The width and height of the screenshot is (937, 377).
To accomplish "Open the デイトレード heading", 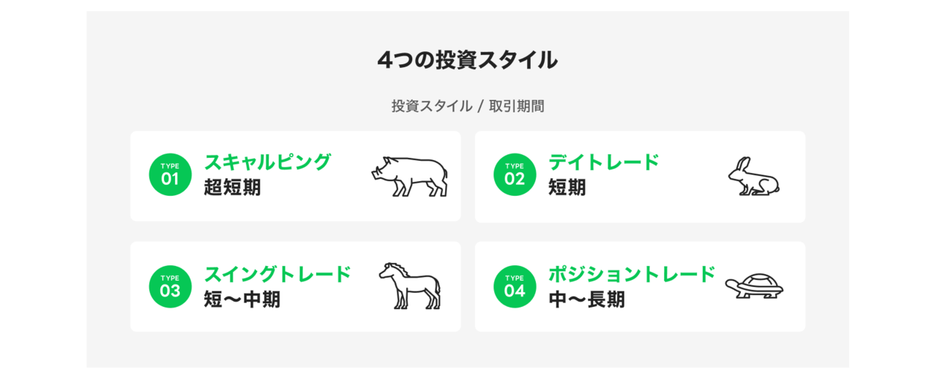I will 604,162.
